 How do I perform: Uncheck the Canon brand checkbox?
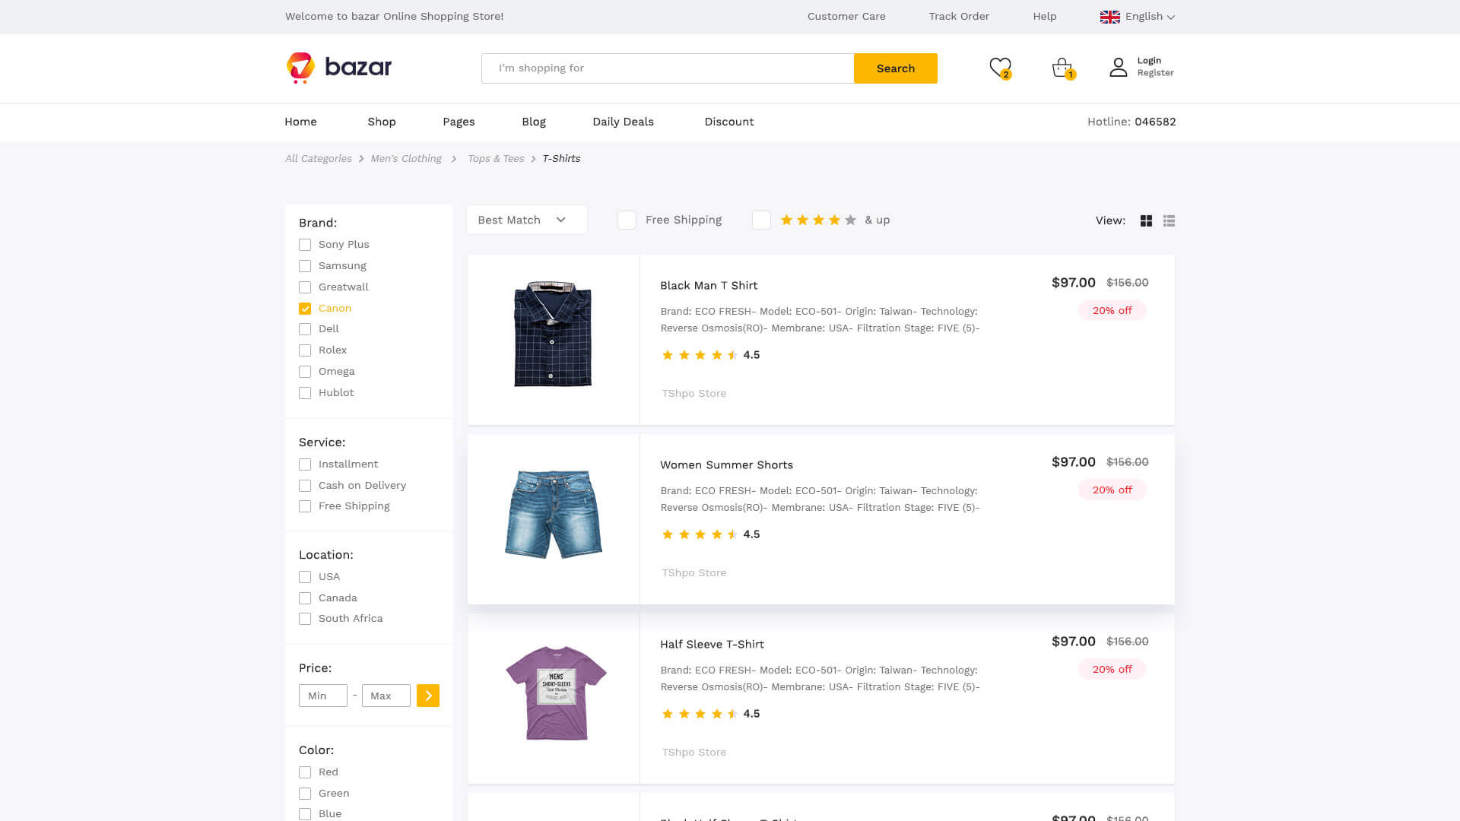tap(305, 309)
